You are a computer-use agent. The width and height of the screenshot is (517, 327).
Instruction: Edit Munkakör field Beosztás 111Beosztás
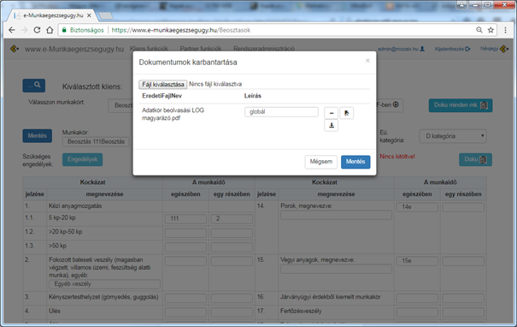coord(96,142)
